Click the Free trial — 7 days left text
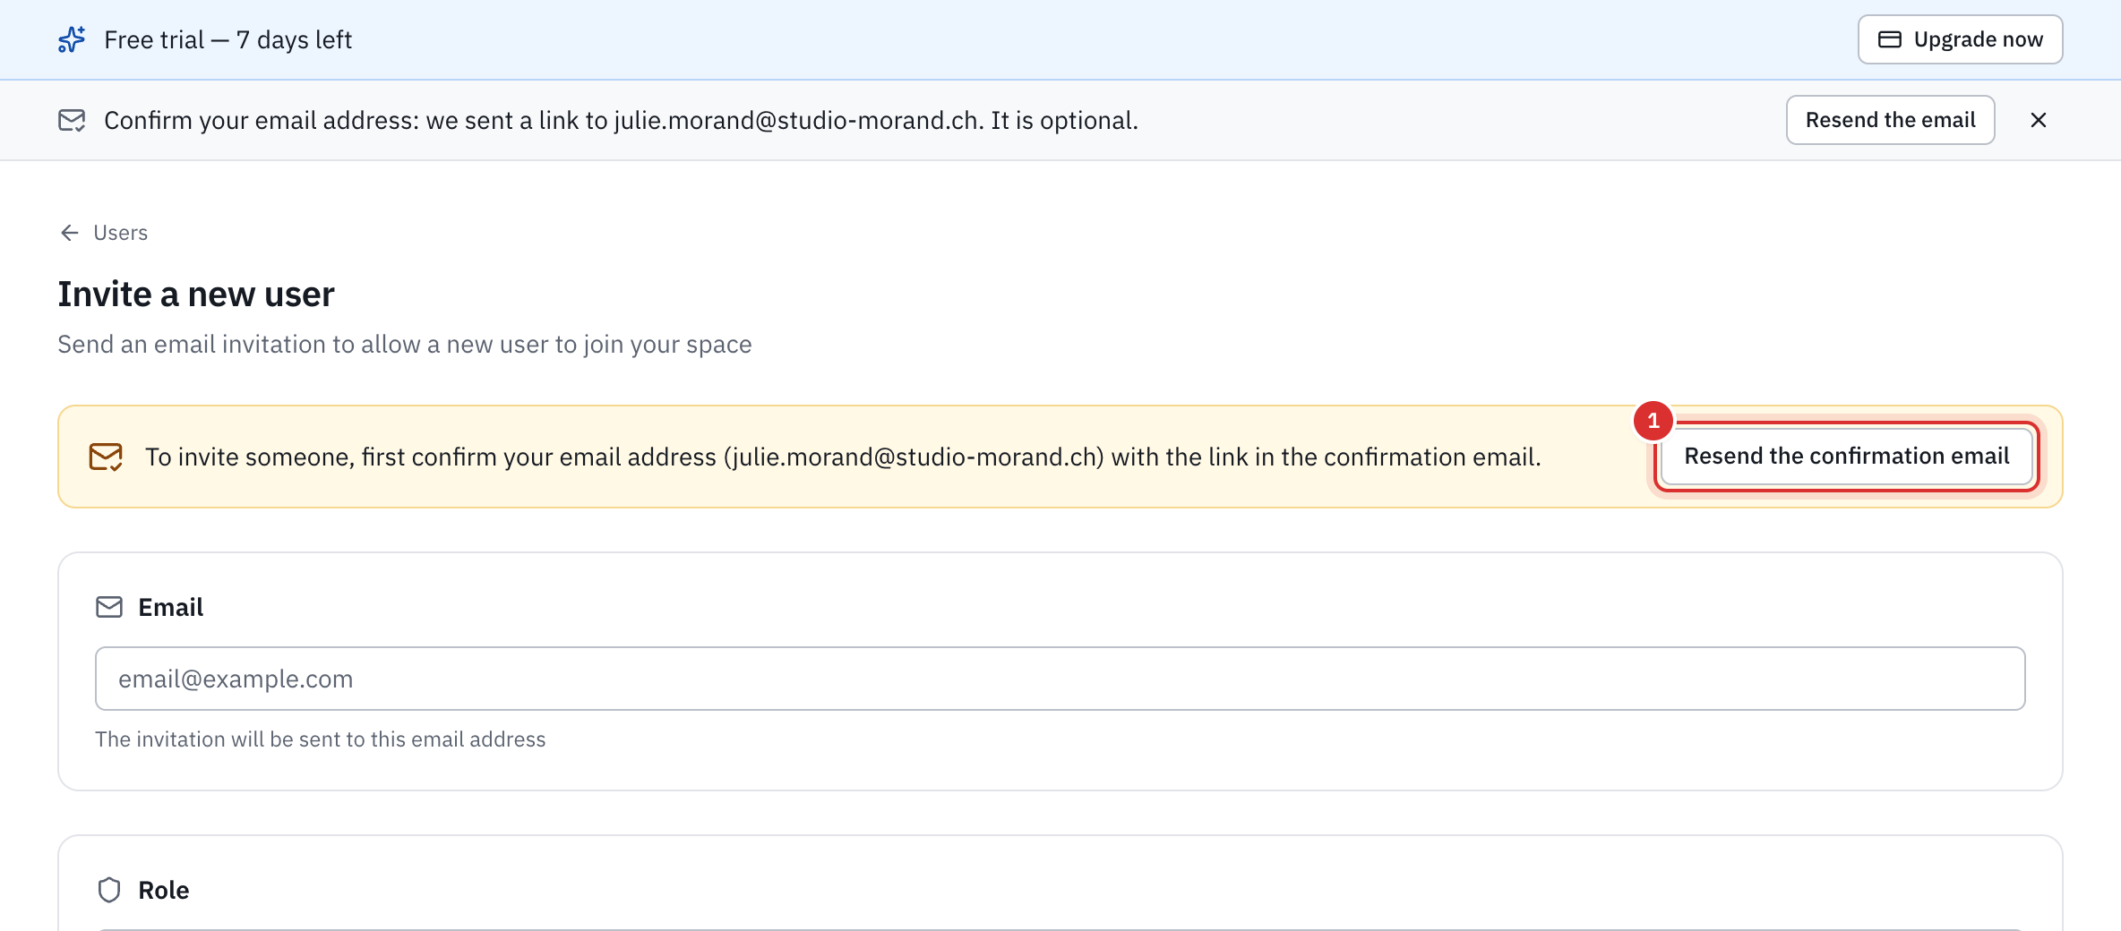2121x931 pixels. (x=228, y=39)
